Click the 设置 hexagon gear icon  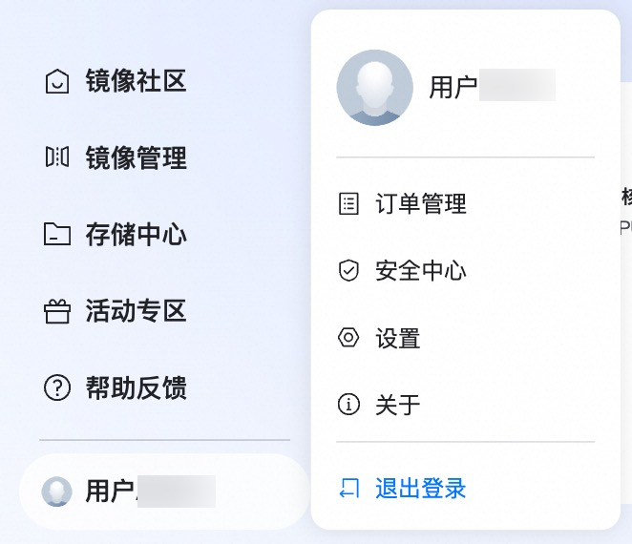[x=348, y=338]
